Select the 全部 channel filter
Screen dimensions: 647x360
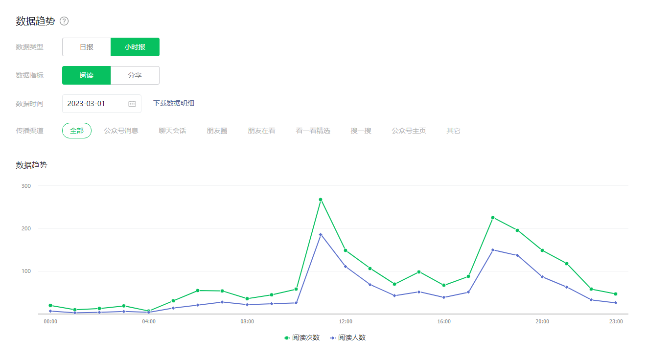(x=77, y=131)
